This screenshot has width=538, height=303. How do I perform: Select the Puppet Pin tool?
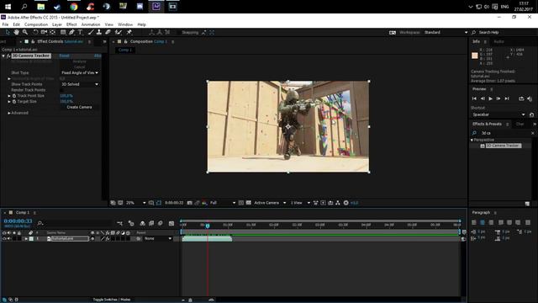point(129,32)
